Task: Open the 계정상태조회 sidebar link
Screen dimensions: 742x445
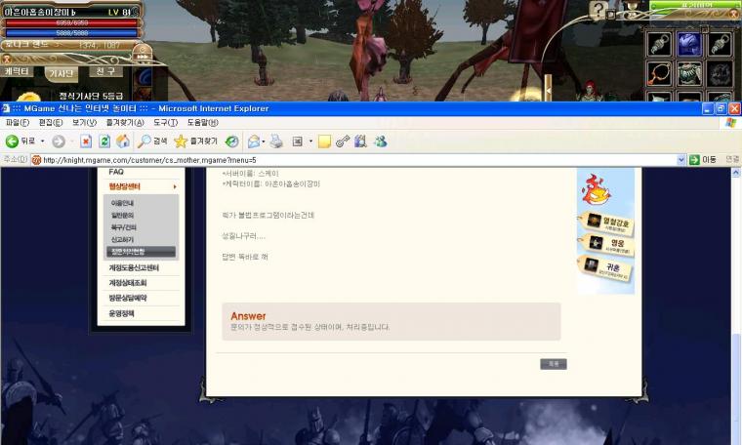Action: [x=128, y=283]
